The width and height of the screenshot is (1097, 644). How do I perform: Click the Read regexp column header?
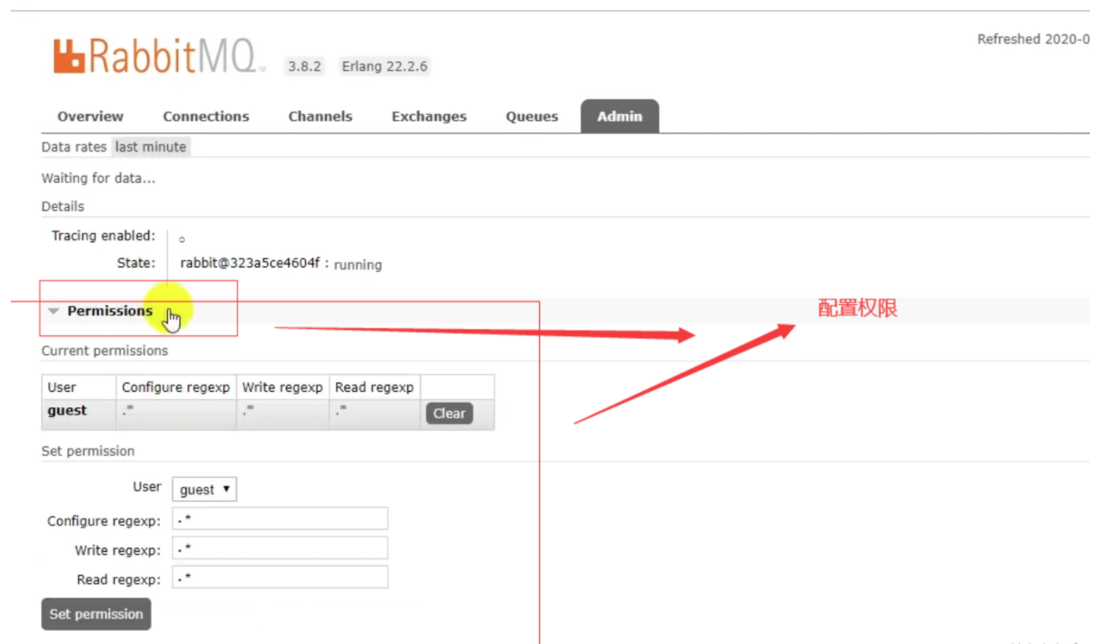[374, 387]
